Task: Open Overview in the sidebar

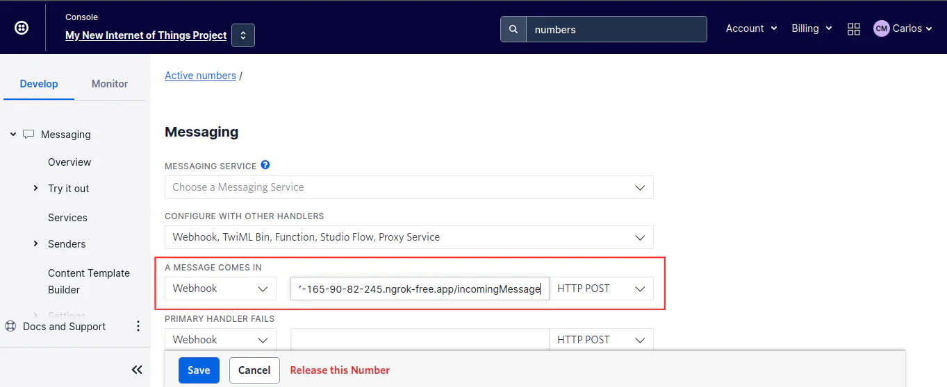Action: 69,162
